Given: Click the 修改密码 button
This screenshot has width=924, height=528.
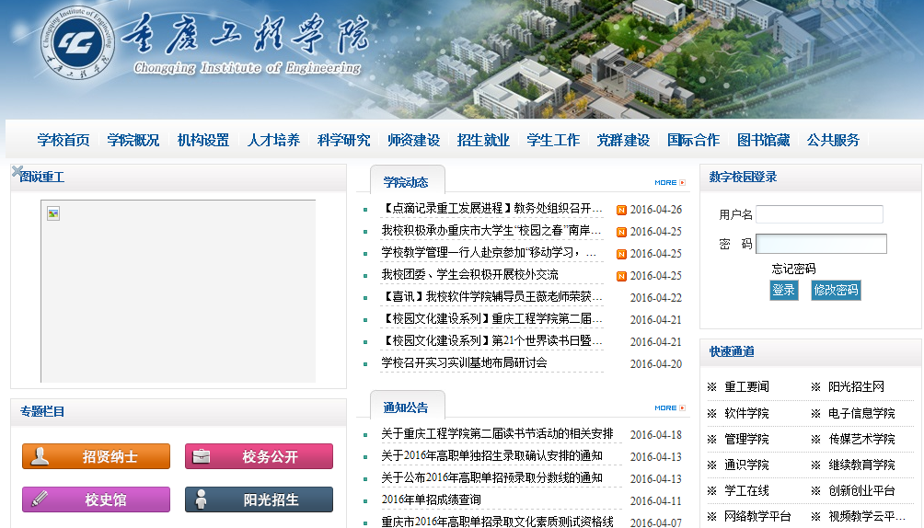Looking at the screenshot, I should [x=836, y=290].
